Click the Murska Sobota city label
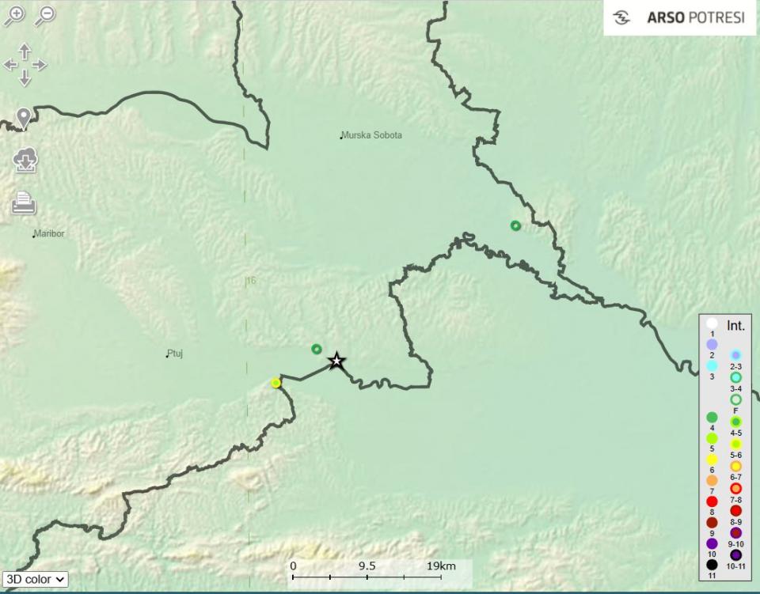 coord(371,135)
